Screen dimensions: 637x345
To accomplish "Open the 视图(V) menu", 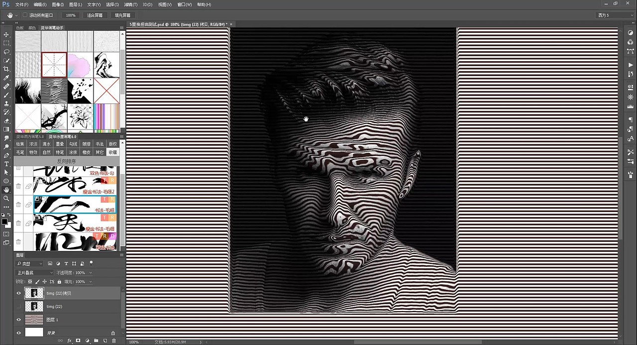I will click(x=165, y=4).
